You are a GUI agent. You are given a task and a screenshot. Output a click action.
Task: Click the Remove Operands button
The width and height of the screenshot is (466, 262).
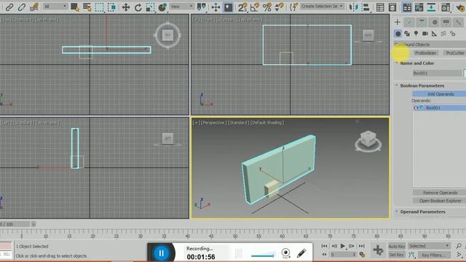[440, 193]
